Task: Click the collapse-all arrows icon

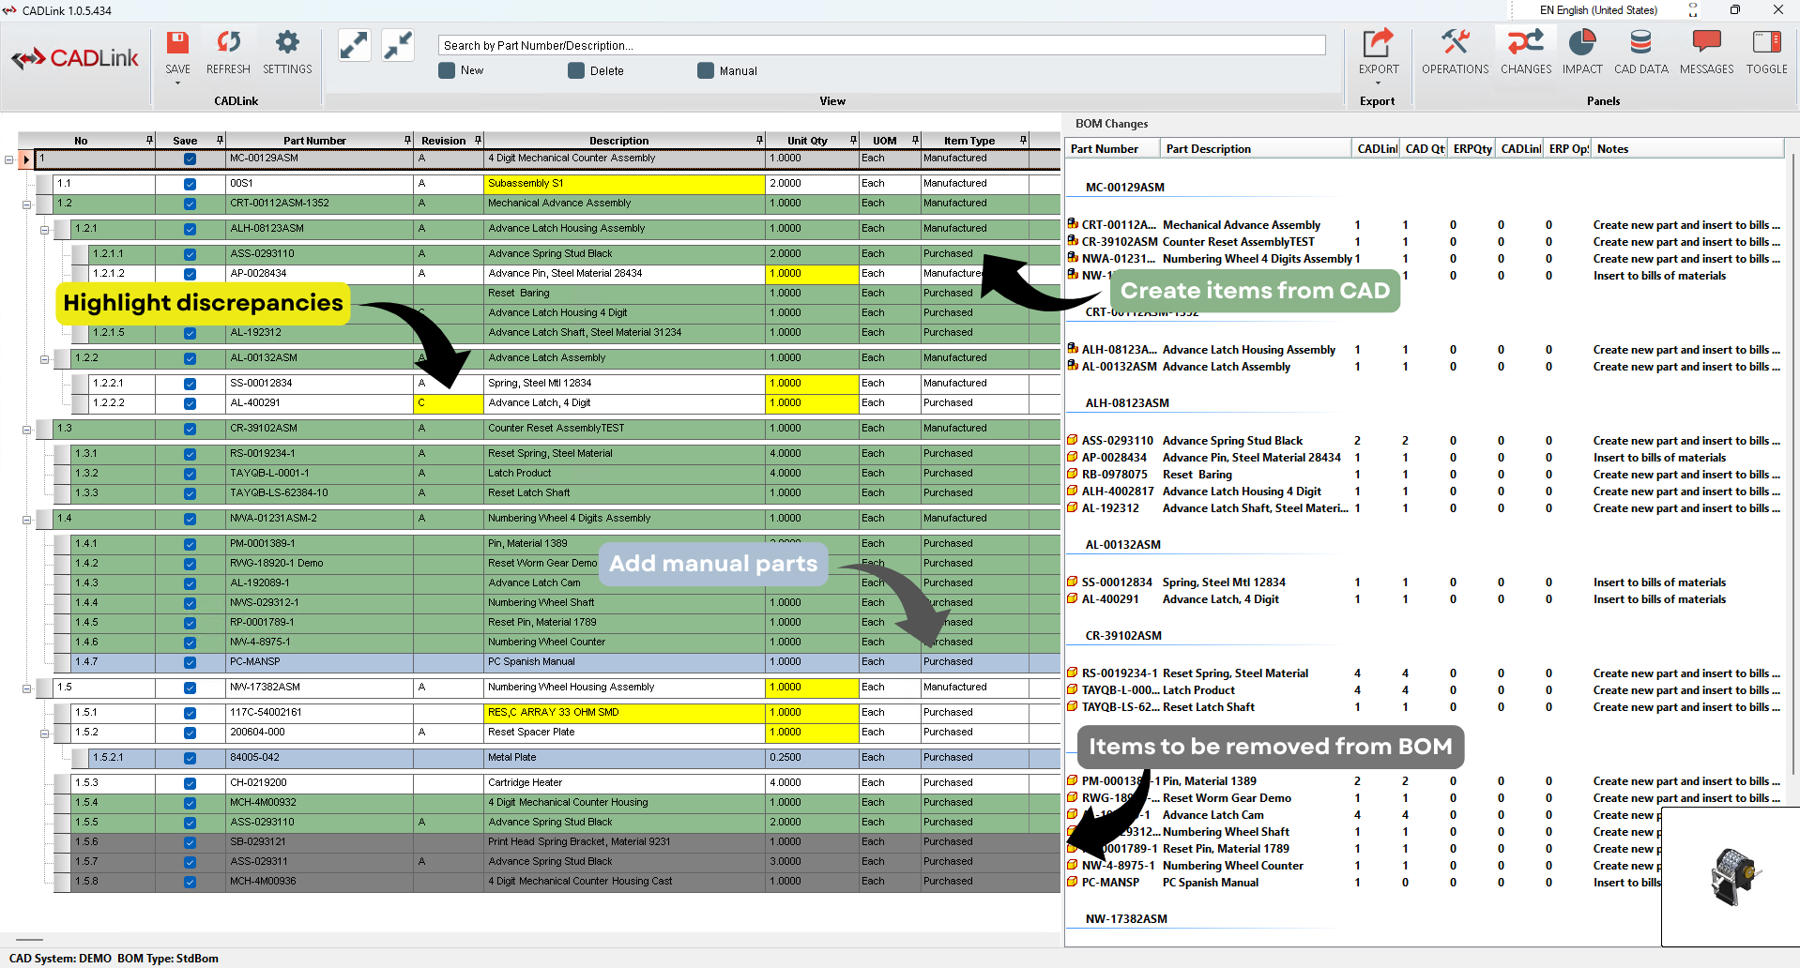Action: pyautogui.click(x=398, y=45)
